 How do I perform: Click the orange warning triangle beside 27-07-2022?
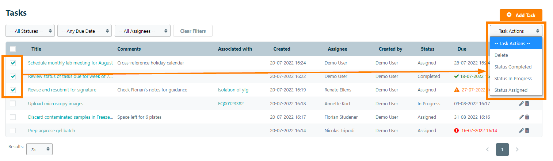(x=457, y=90)
